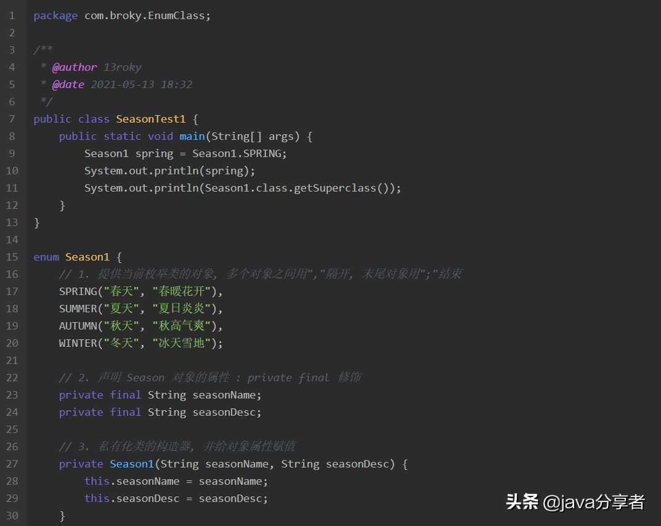Click seasonName field declaration on line 23
The image size is (661, 526).
[160, 395]
